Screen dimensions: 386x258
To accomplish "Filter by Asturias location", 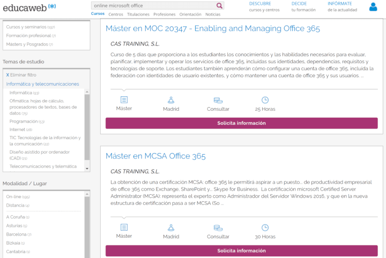I will point(17,225).
